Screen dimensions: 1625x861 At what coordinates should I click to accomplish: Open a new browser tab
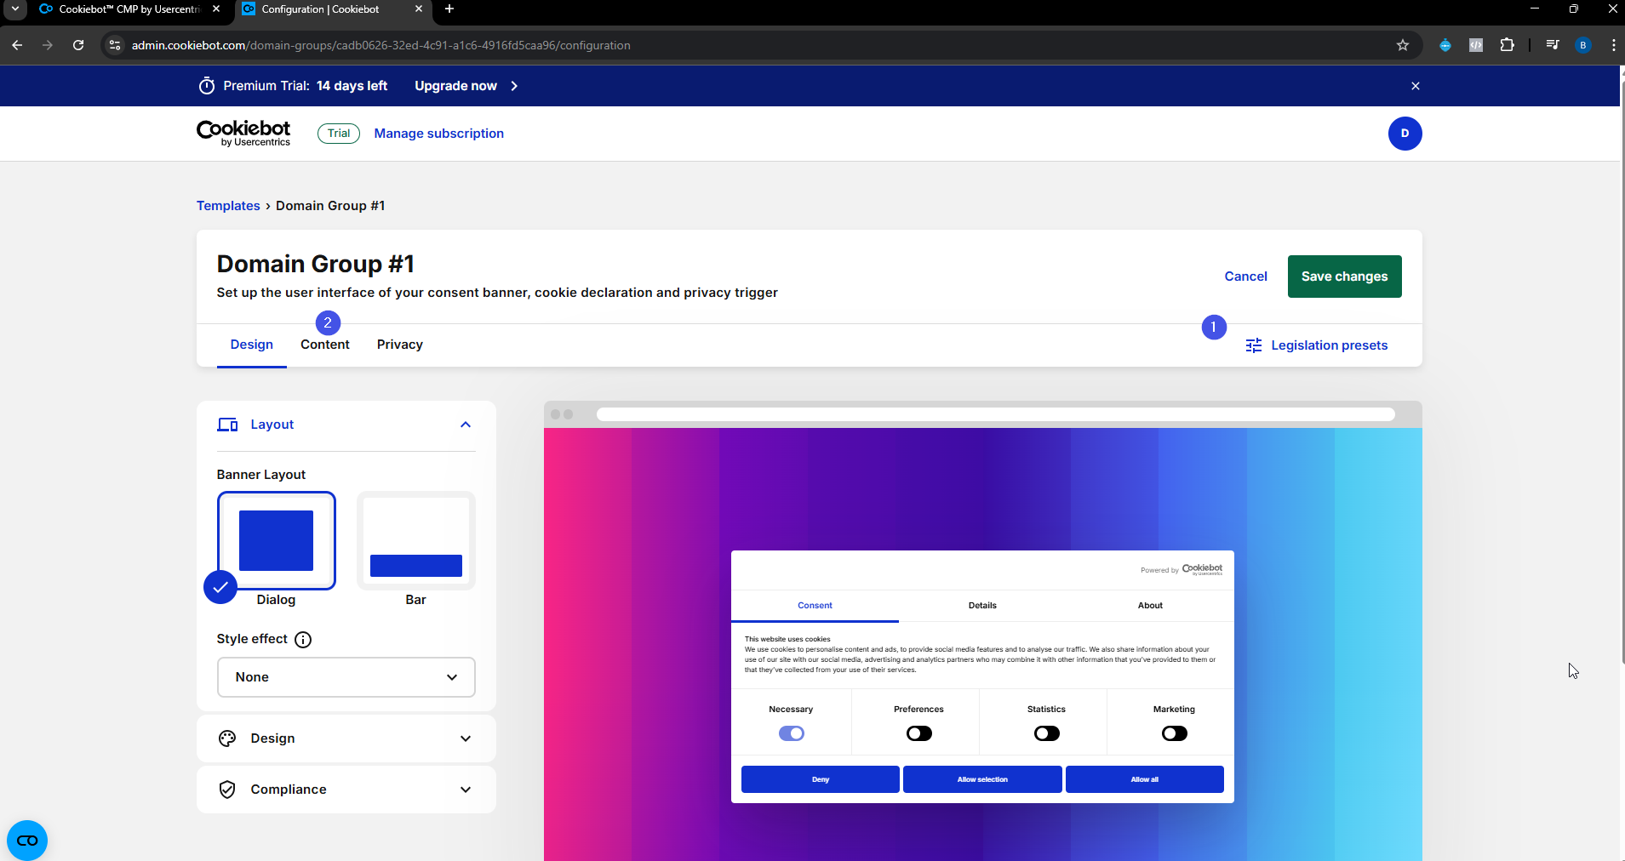tap(449, 9)
